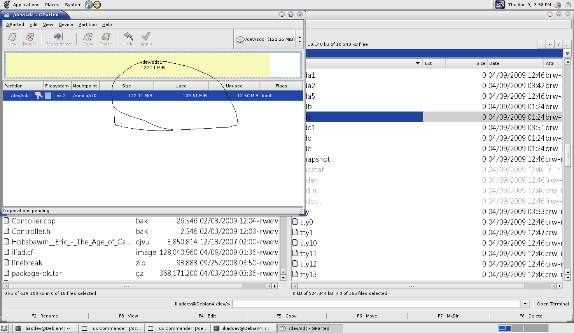Open the Edit menu in GParted

coord(34,24)
